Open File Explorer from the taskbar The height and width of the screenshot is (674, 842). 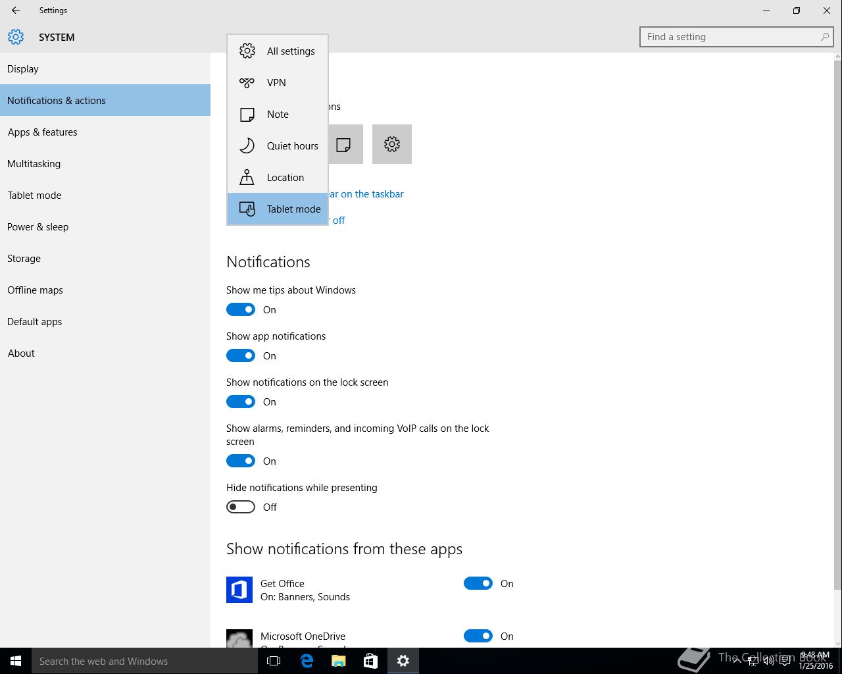point(339,661)
